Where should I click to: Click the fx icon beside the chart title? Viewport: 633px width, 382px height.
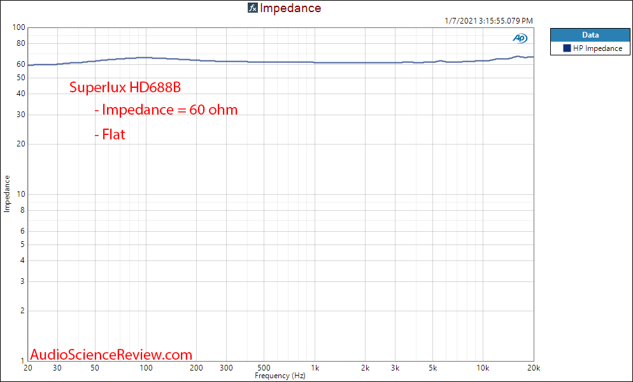pyautogui.click(x=253, y=8)
